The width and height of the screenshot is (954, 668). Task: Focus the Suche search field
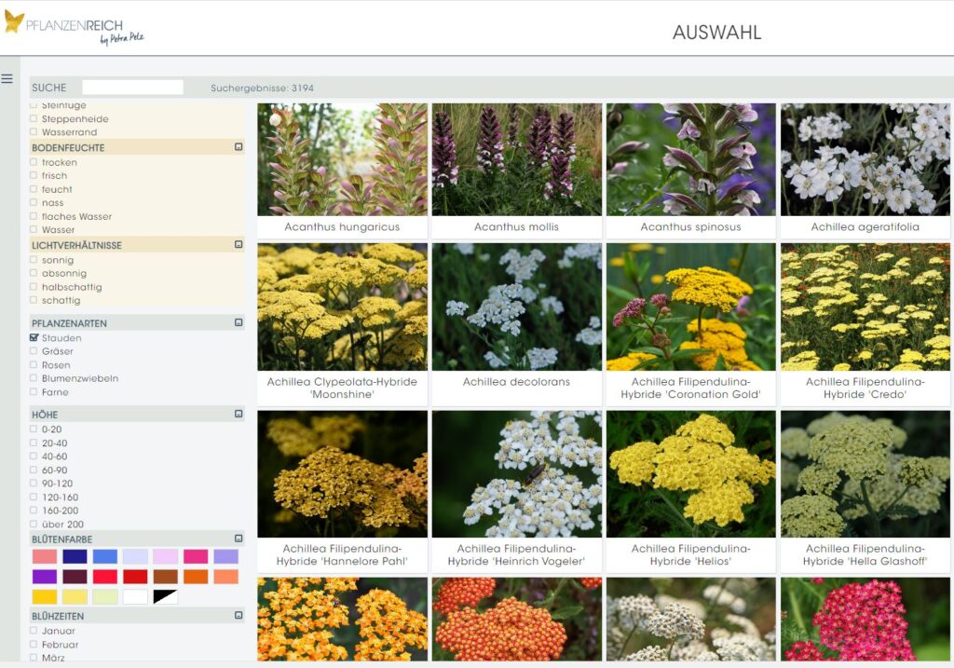[x=132, y=88]
